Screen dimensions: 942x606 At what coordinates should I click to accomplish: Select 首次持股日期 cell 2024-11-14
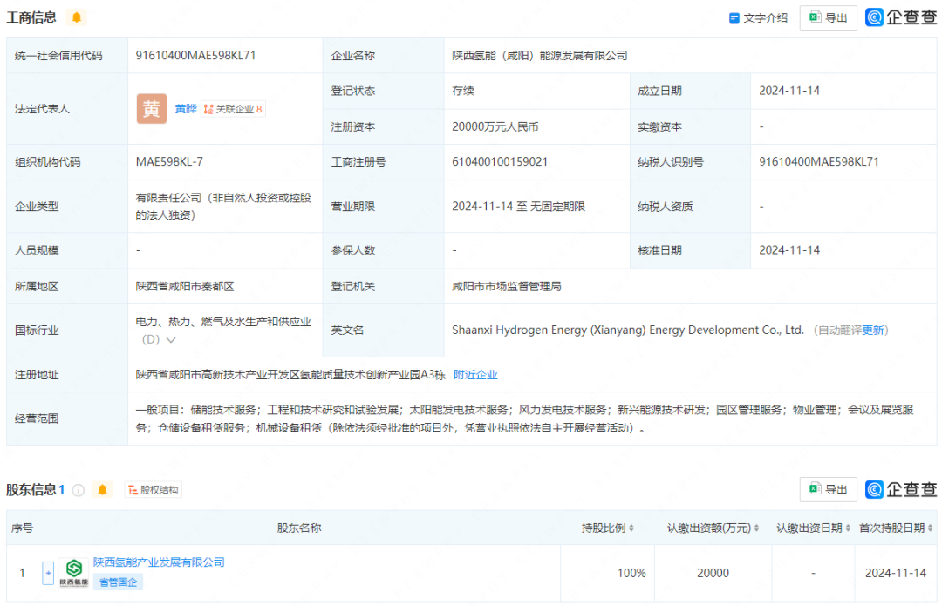click(895, 573)
